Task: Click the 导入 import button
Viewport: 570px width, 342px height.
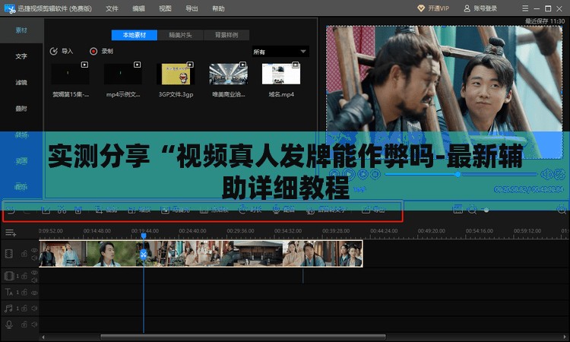Action: pyautogui.click(x=62, y=51)
